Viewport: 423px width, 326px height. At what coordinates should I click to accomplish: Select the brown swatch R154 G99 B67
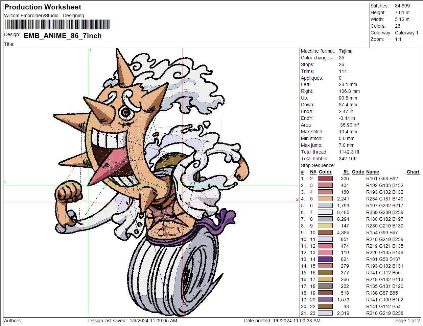point(325,233)
